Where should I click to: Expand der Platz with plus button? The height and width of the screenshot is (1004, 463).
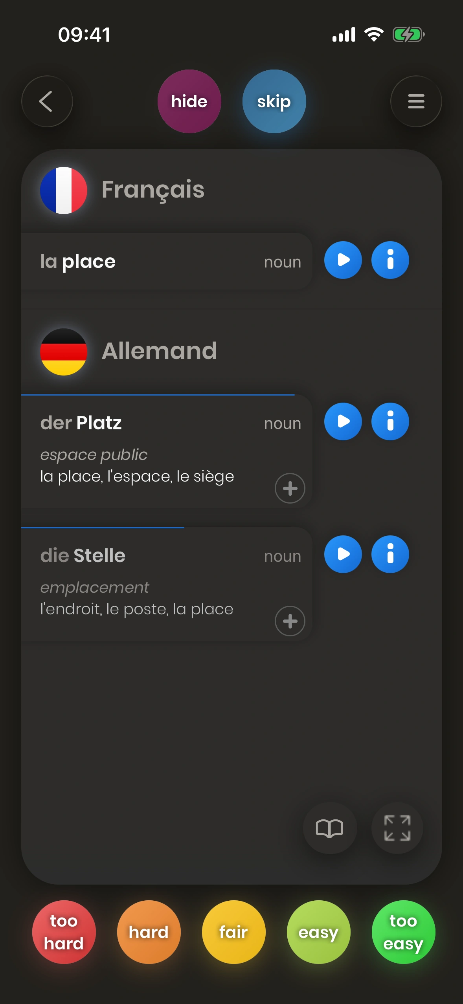pyautogui.click(x=290, y=488)
